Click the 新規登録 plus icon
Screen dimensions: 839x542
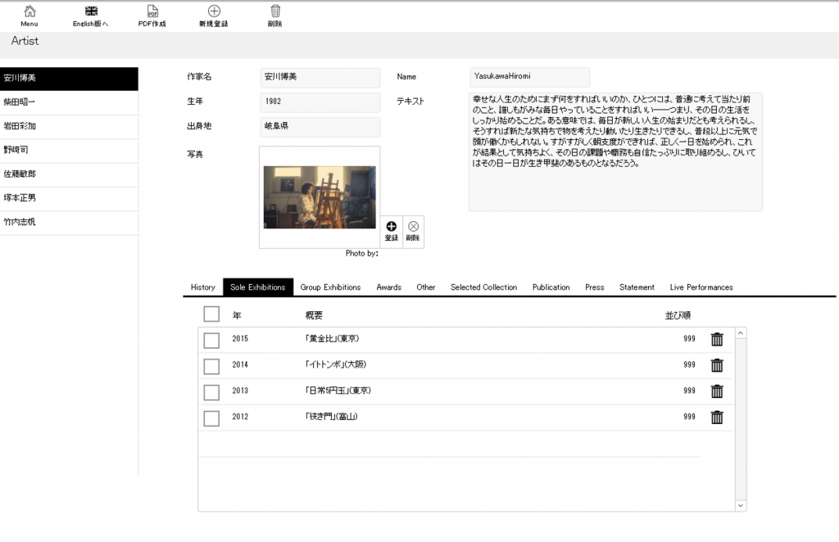coord(214,12)
